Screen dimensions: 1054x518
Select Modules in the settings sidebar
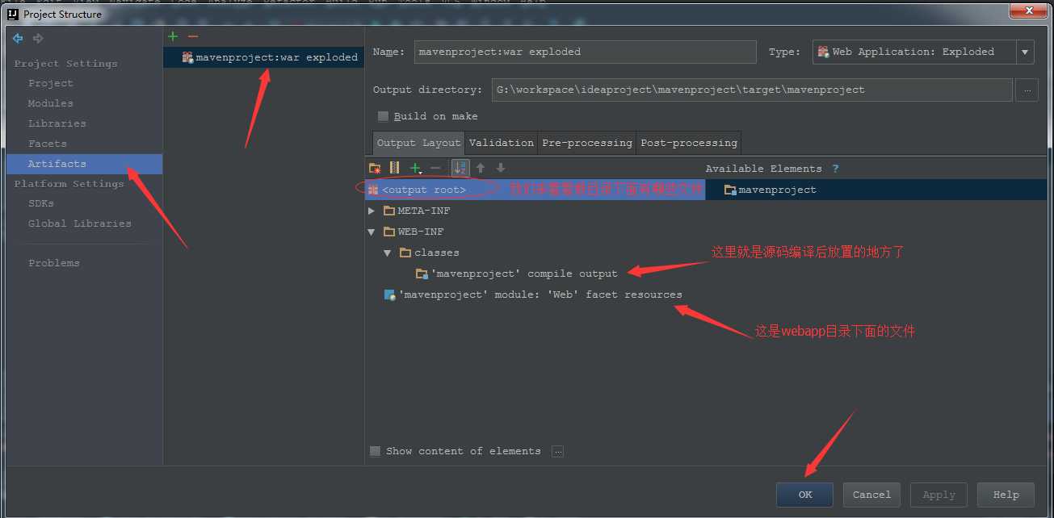[51, 103]
